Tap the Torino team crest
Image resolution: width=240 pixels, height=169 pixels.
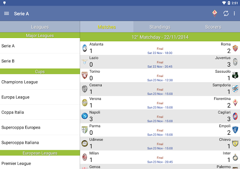84,75
